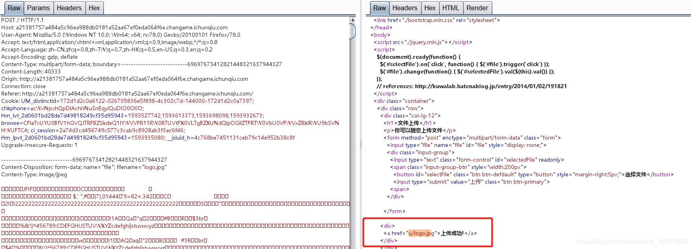
Task: Click the 'Accept: text/html' header line
Action: [109, 42]
